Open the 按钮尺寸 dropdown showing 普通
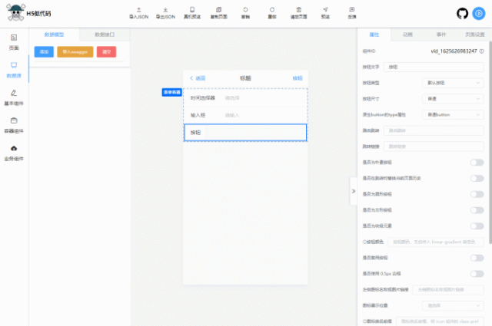The width and height of the screenshot is (492, 326). (x=453, y=99)
